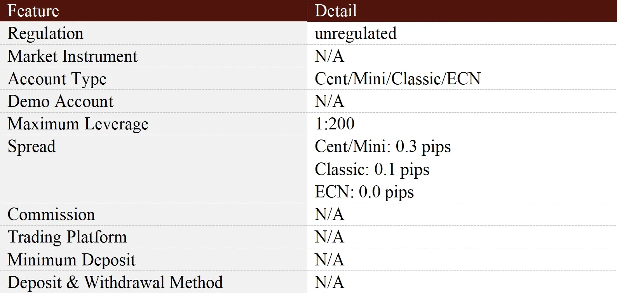
Task: Select the Demo Account label
Action: point(61,101)
